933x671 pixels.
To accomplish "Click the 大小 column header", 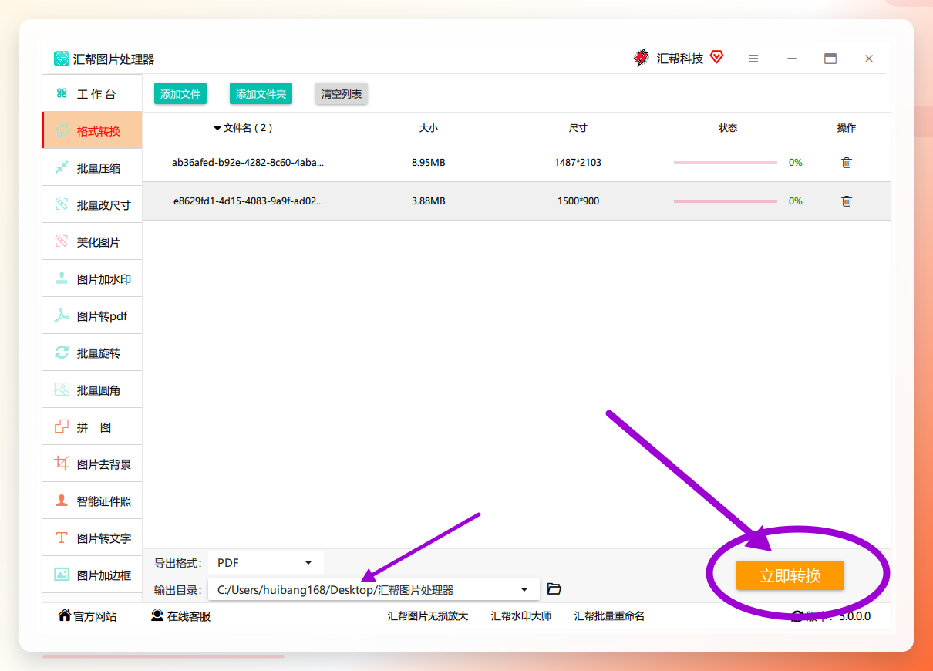I will (429, 129).
